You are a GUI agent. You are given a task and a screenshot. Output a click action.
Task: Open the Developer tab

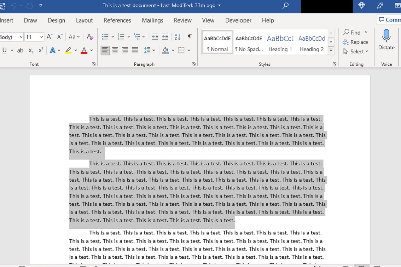[x=238, y=20]
